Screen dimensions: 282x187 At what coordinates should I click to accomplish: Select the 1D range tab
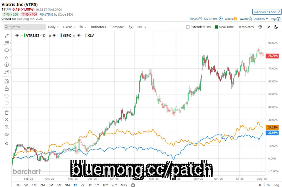point(18,185)
